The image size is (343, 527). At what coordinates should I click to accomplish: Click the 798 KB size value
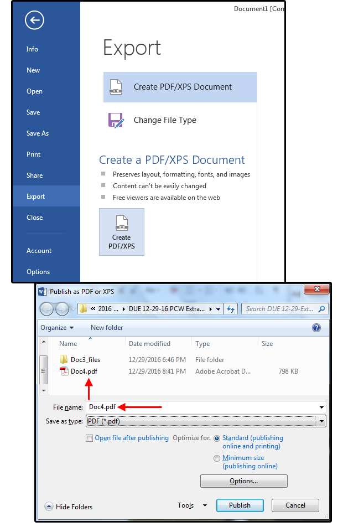pos(288,371)
